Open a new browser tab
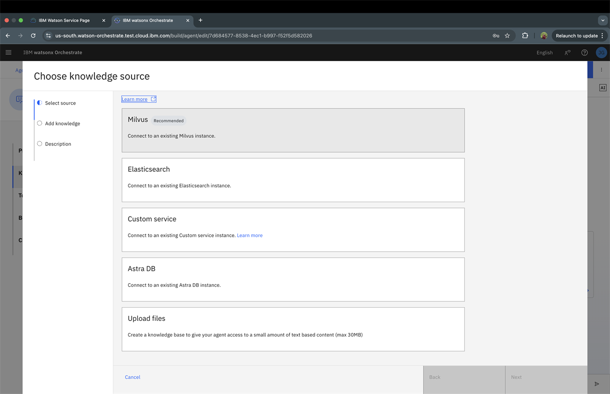610x394 pixels. point(200,20)
